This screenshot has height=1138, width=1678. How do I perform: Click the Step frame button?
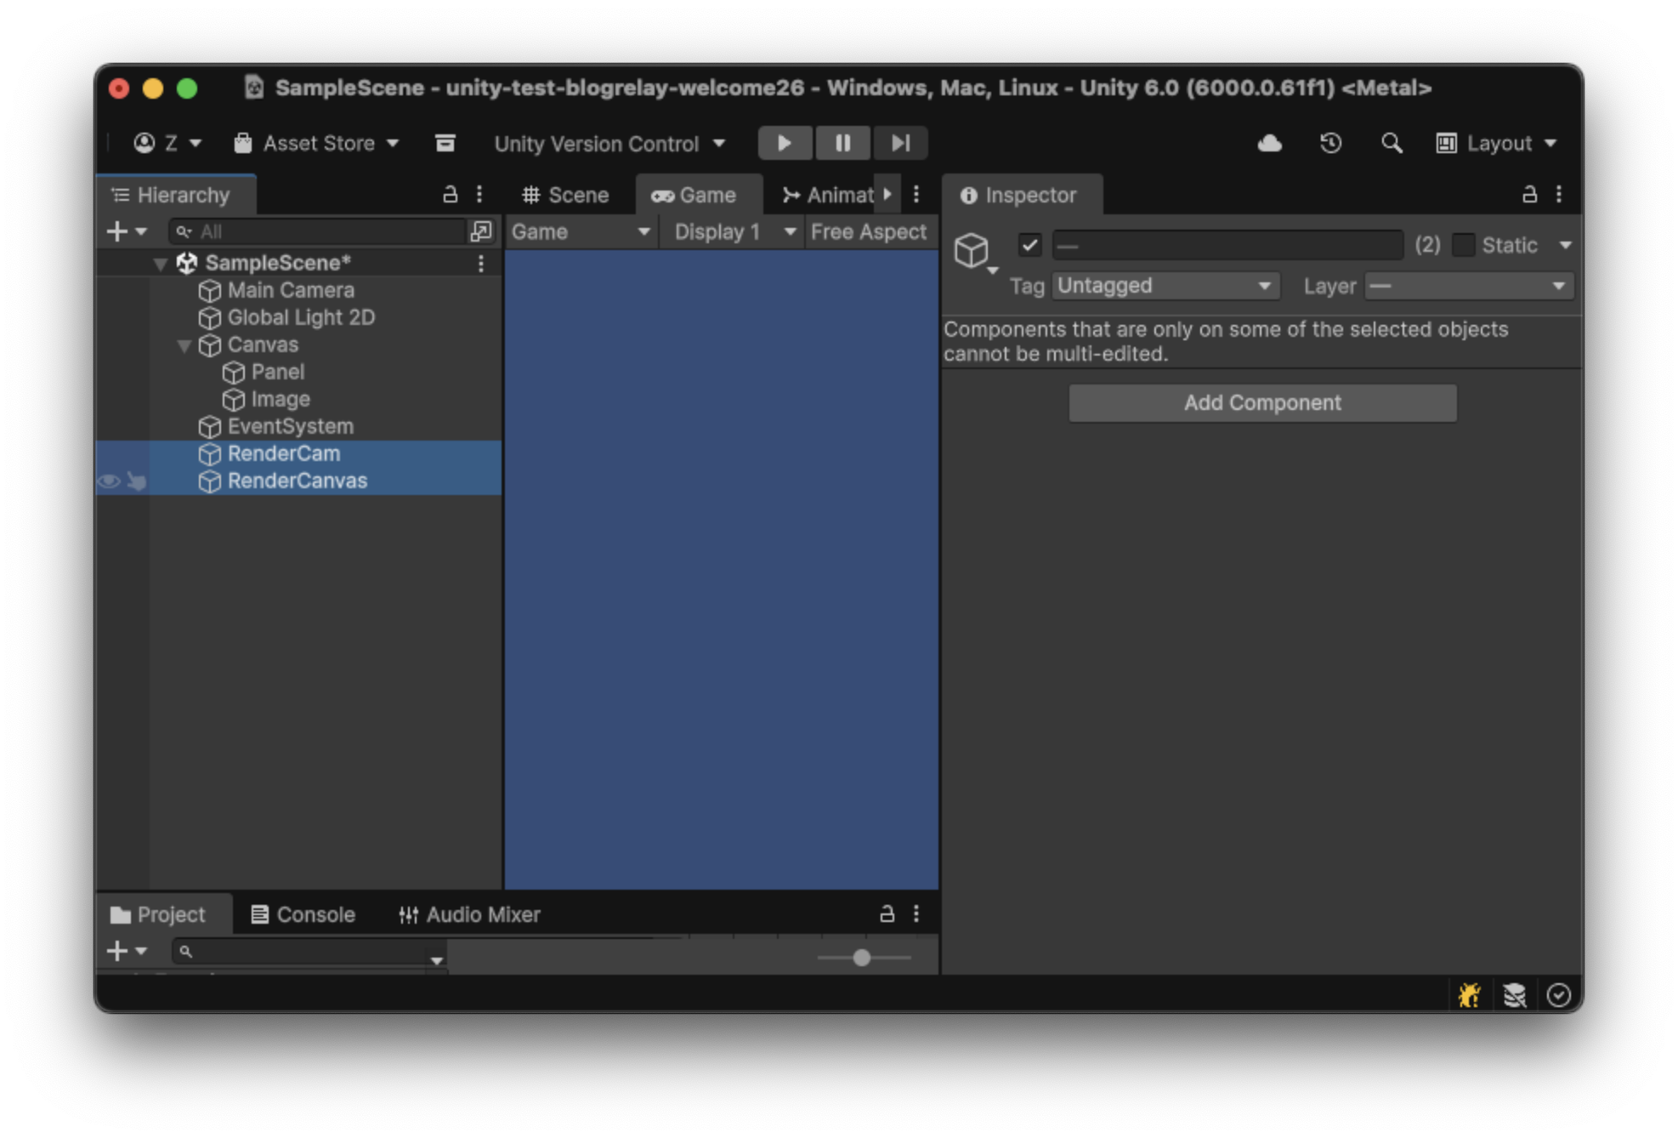point(900,143)
